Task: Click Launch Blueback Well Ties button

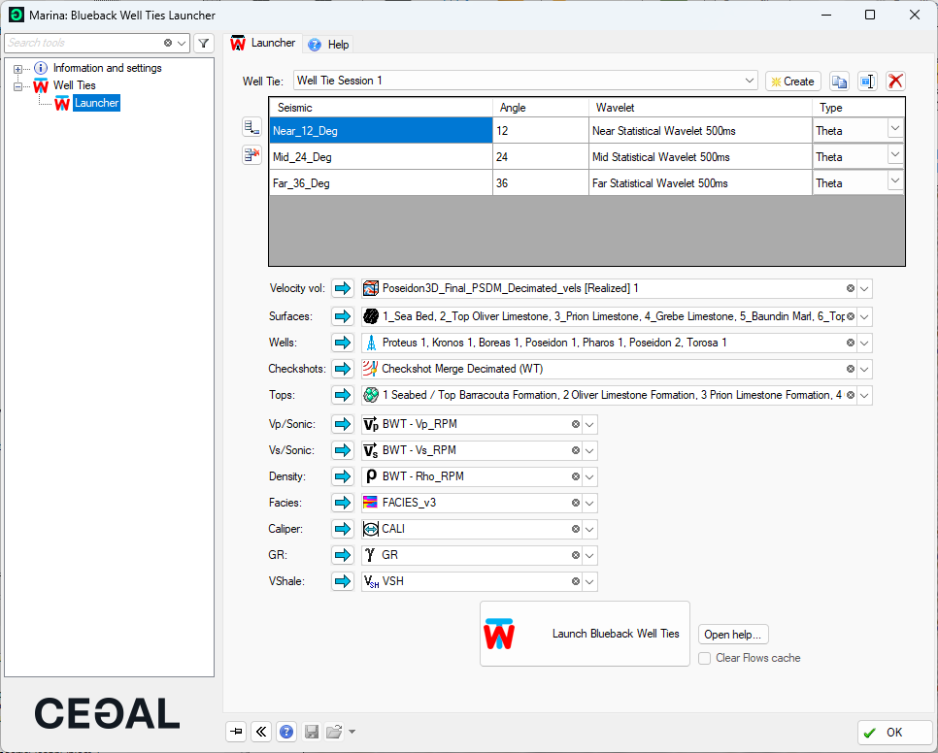Action: 585,634
